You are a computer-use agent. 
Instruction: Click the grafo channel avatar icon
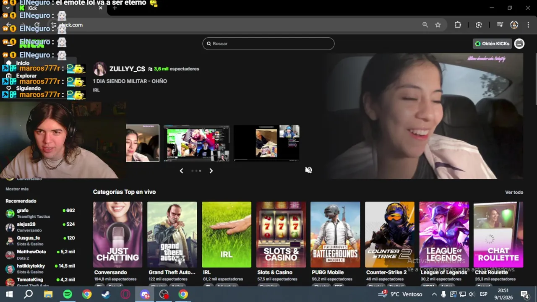(x=10, y=213)
